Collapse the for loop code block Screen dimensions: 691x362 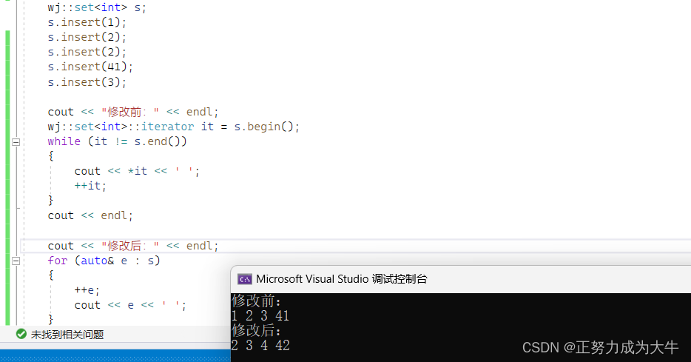(16, 261)
